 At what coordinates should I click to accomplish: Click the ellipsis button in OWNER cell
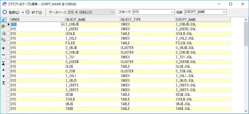[62, 24]
